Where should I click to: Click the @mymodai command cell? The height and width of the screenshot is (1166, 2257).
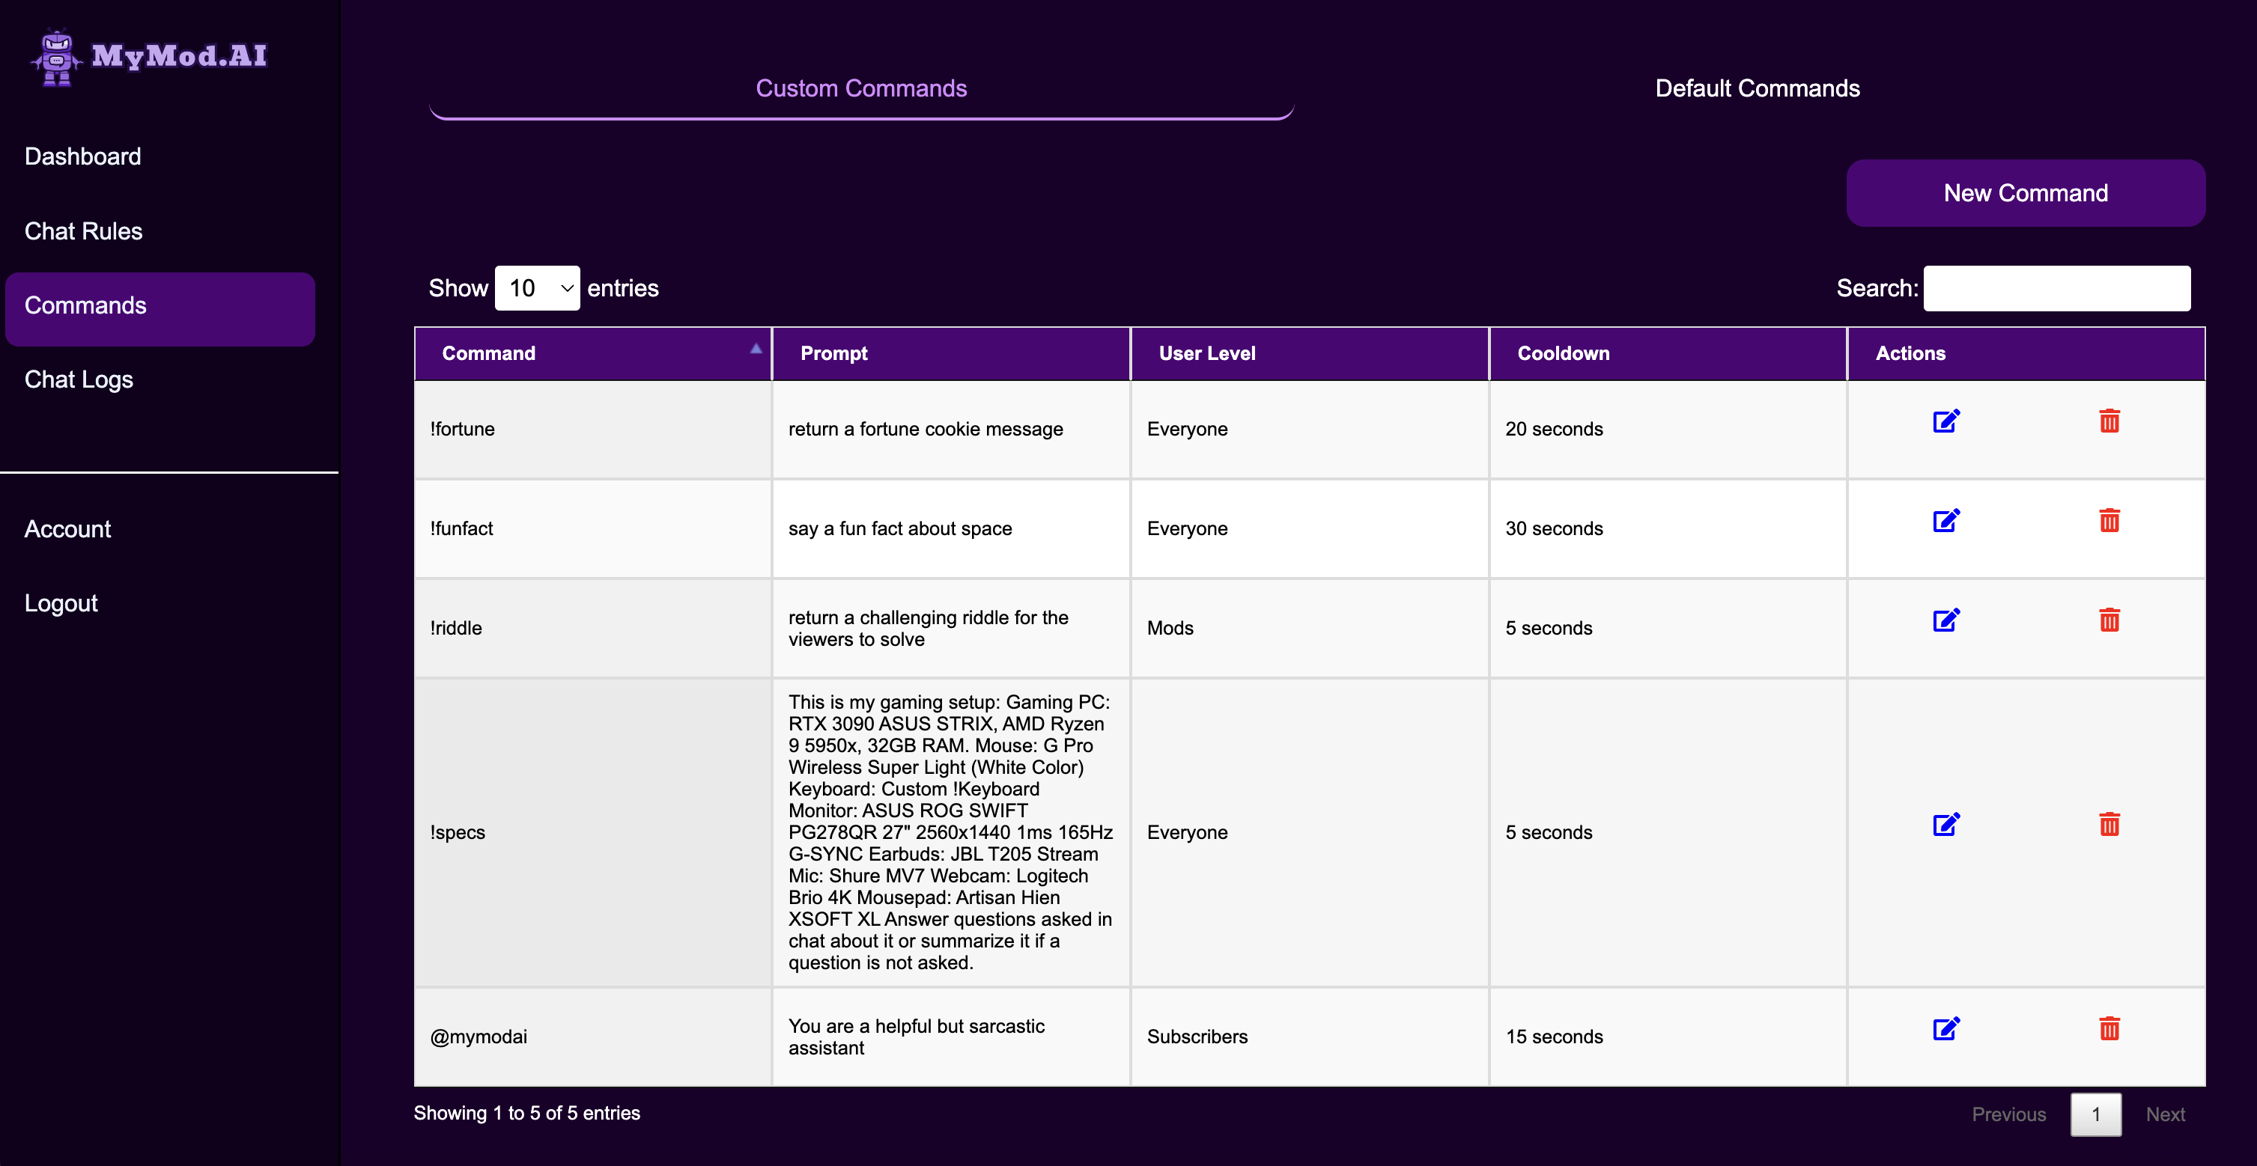tap(592, 1037)
